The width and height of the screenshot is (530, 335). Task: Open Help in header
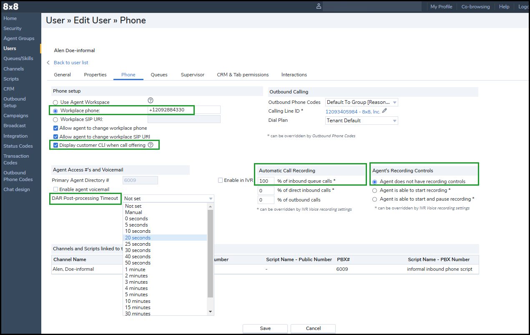tap(504, 7)
